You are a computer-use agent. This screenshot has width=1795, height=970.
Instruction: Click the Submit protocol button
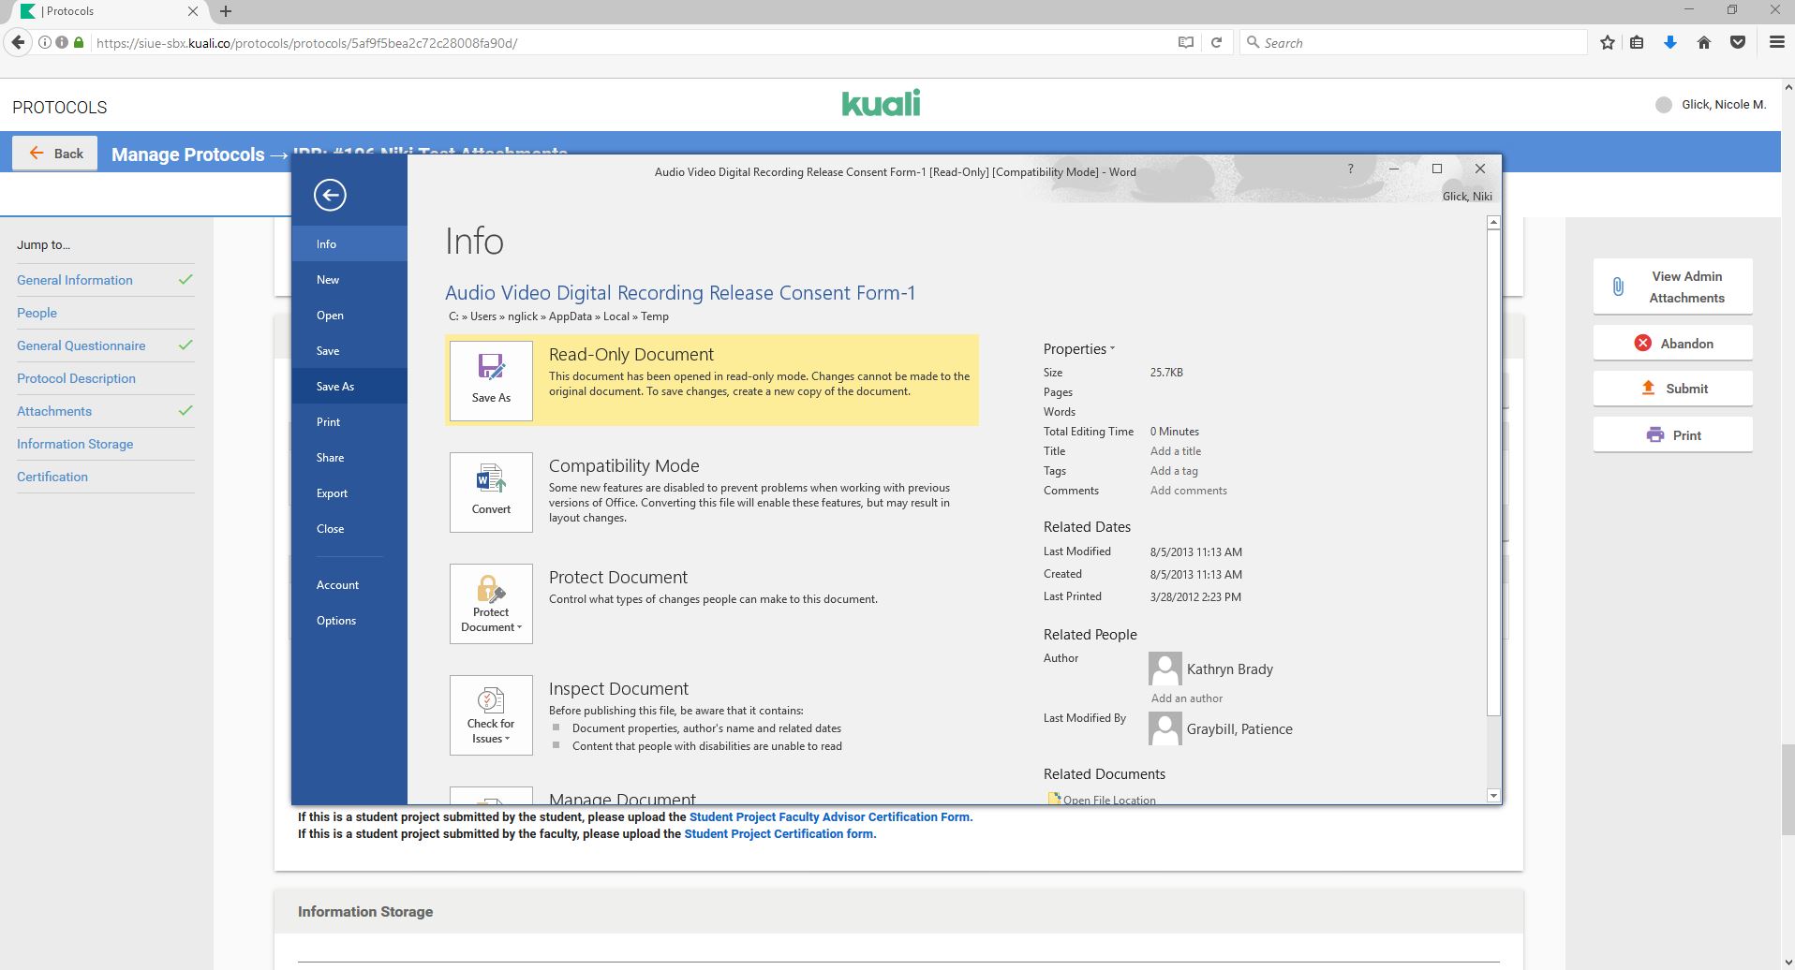coord(1672,389)
